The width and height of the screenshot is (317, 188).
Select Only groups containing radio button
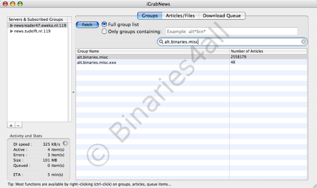tap(104, 31)
